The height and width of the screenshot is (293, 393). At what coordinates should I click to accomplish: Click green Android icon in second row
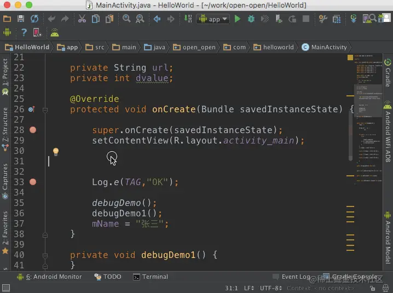(7, 32)
